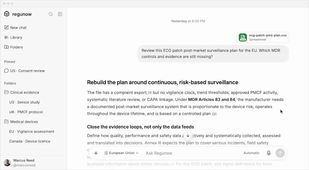Image resolution: width=309 pixels, height=170 pixels.
Task: Click the send arrow button
Action: (280, 153)
